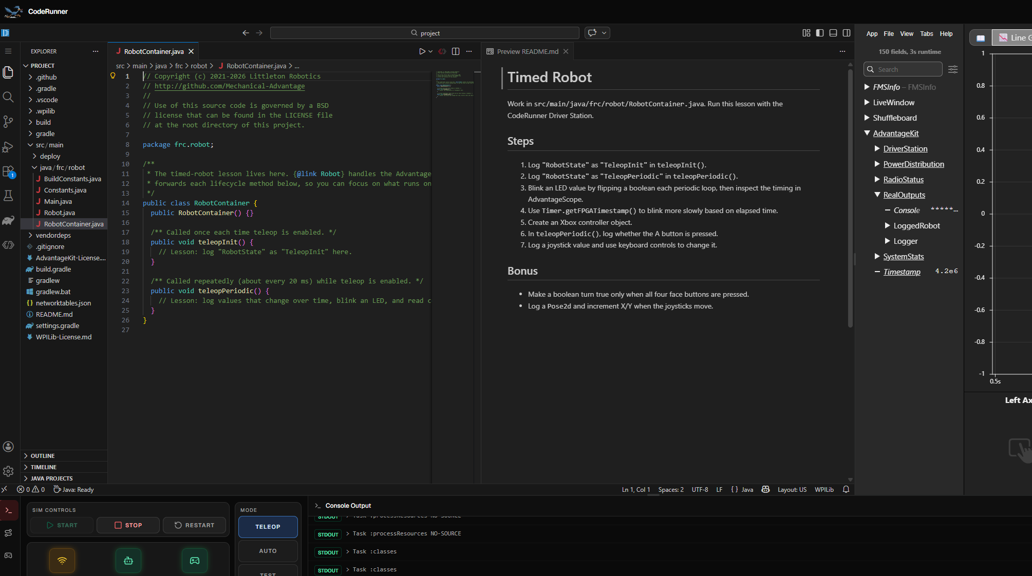This screenshot has height=576, width=1032.
Task: Open the Tabs menu in AdvantageScope
Action: pos(927,34)
